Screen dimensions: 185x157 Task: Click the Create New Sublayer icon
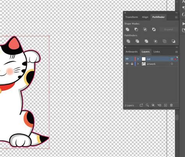(x=159, y=105)
